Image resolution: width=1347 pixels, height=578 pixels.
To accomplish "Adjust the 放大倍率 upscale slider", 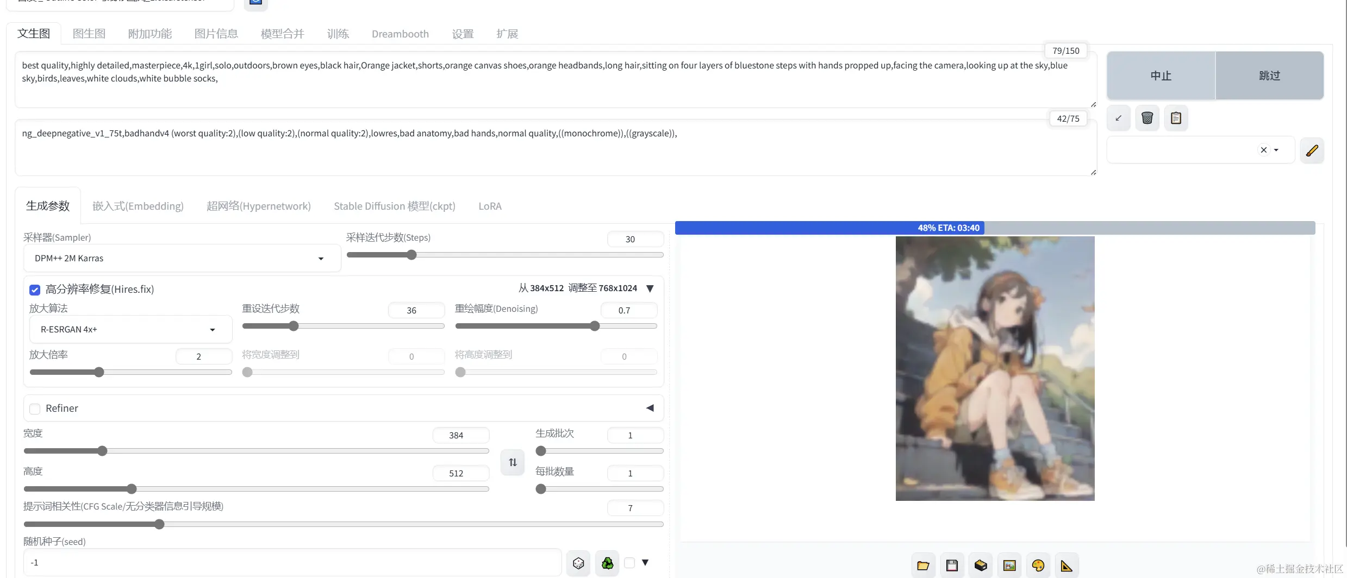I will point(130,372).
